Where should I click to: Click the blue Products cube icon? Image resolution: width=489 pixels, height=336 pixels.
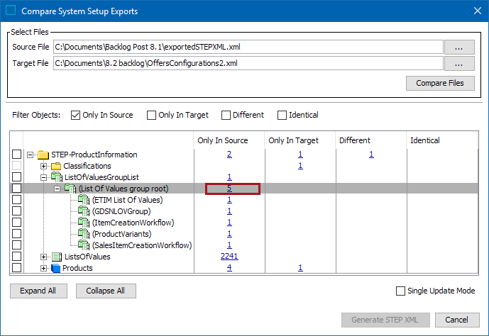[x=56, y=268]
